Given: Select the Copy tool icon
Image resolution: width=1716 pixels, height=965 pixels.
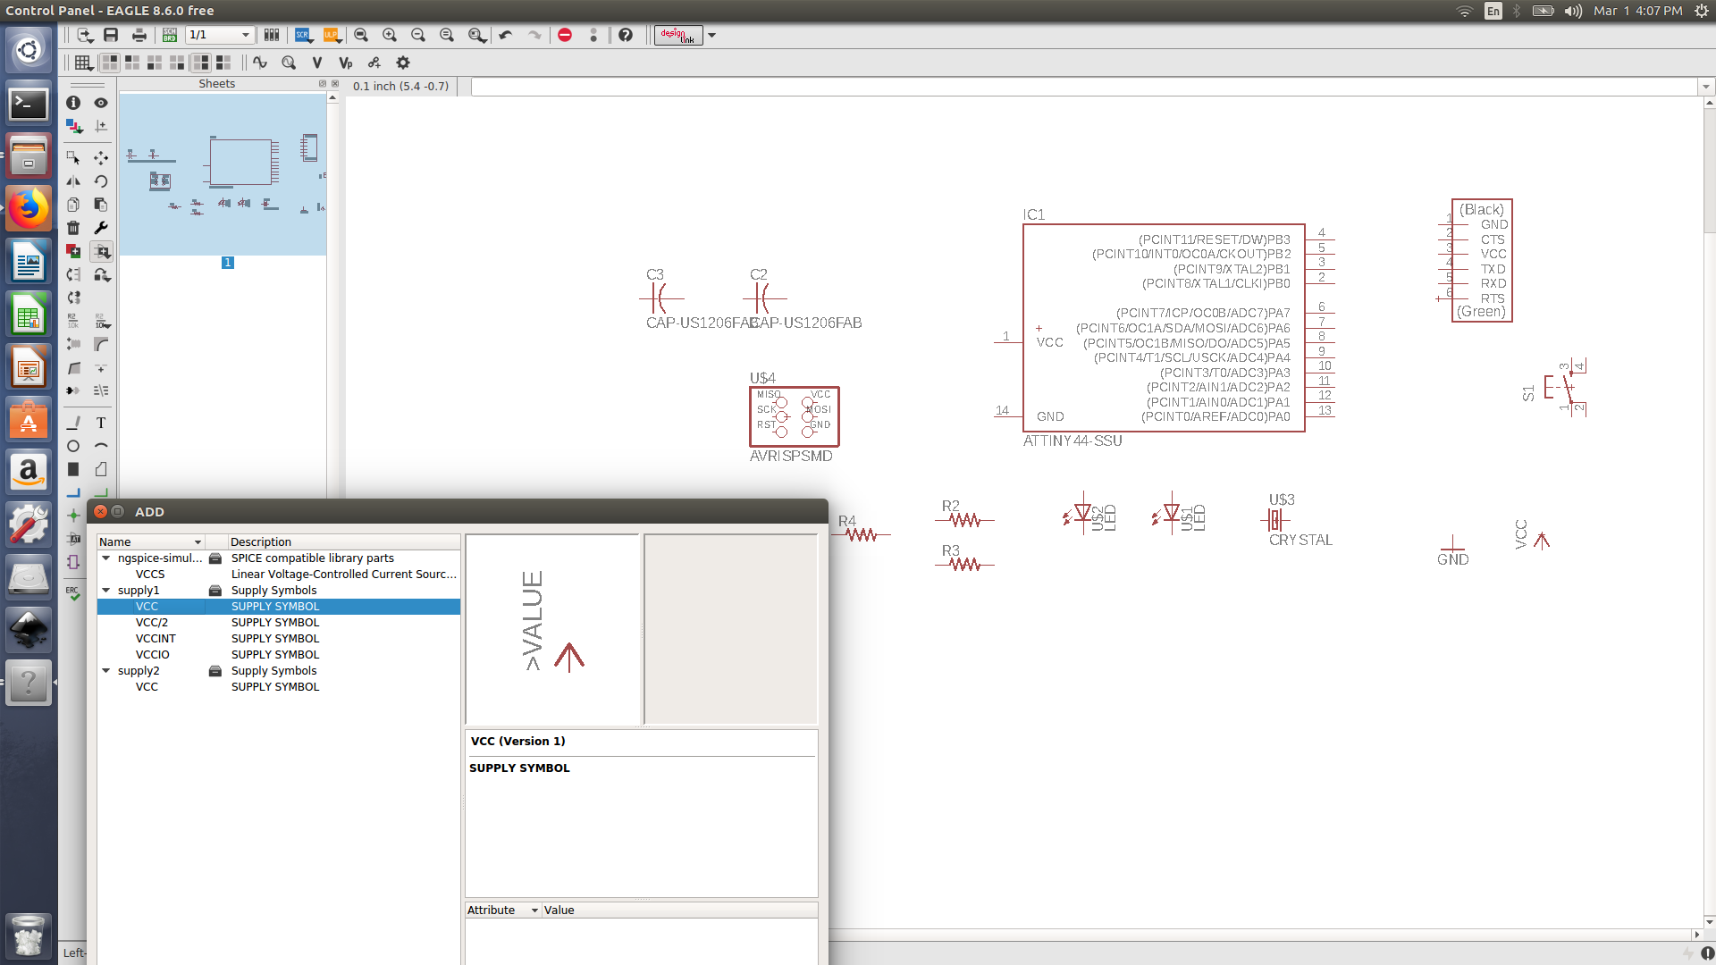Looking at the screenshot, I should point(73,205).
